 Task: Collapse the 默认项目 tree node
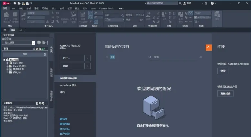pos(4,60)
